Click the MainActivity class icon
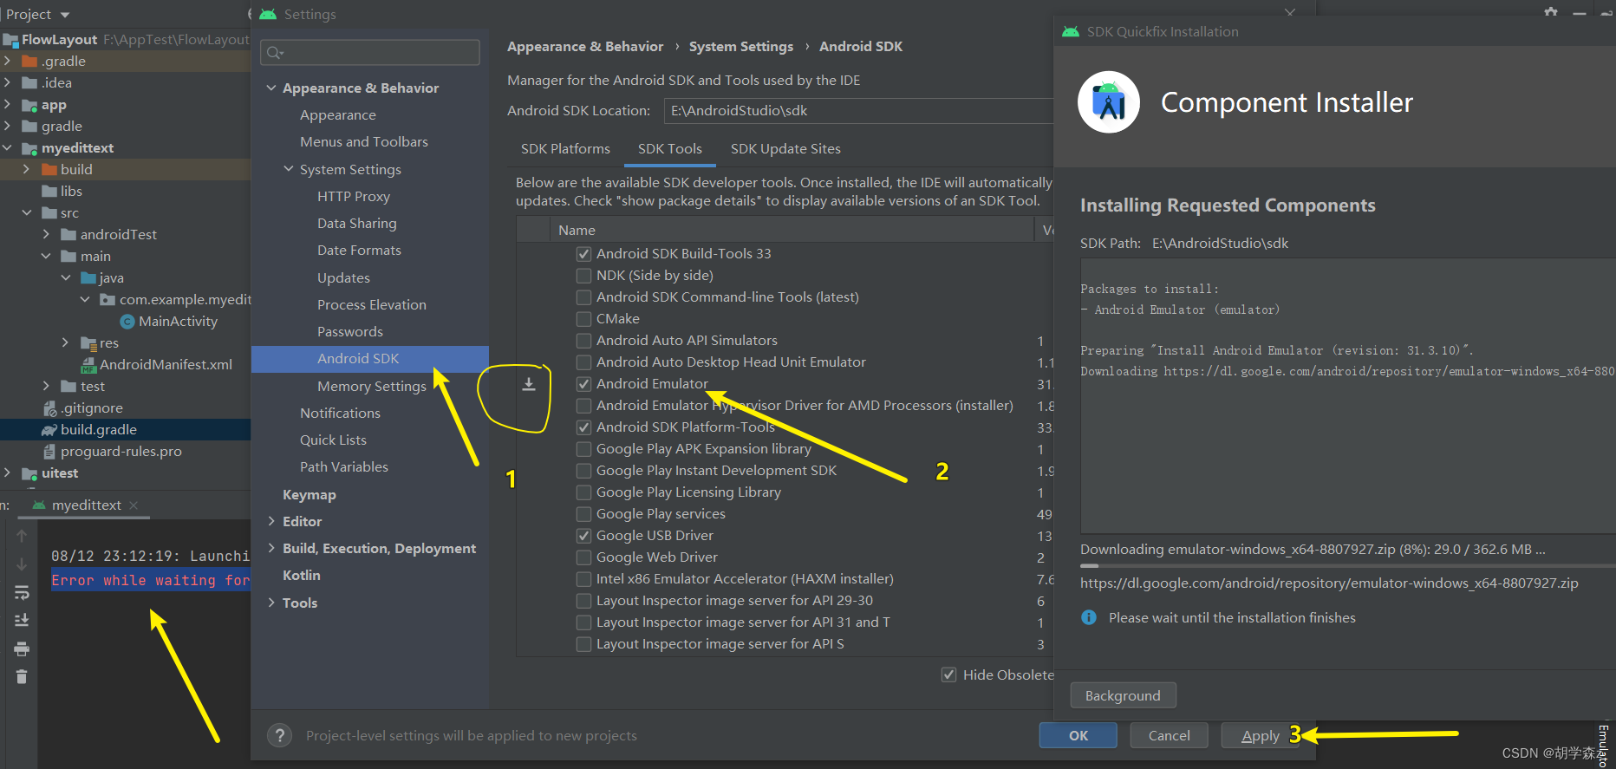The width and height of the screenshot is (1616, 769). tap(127, 322)
